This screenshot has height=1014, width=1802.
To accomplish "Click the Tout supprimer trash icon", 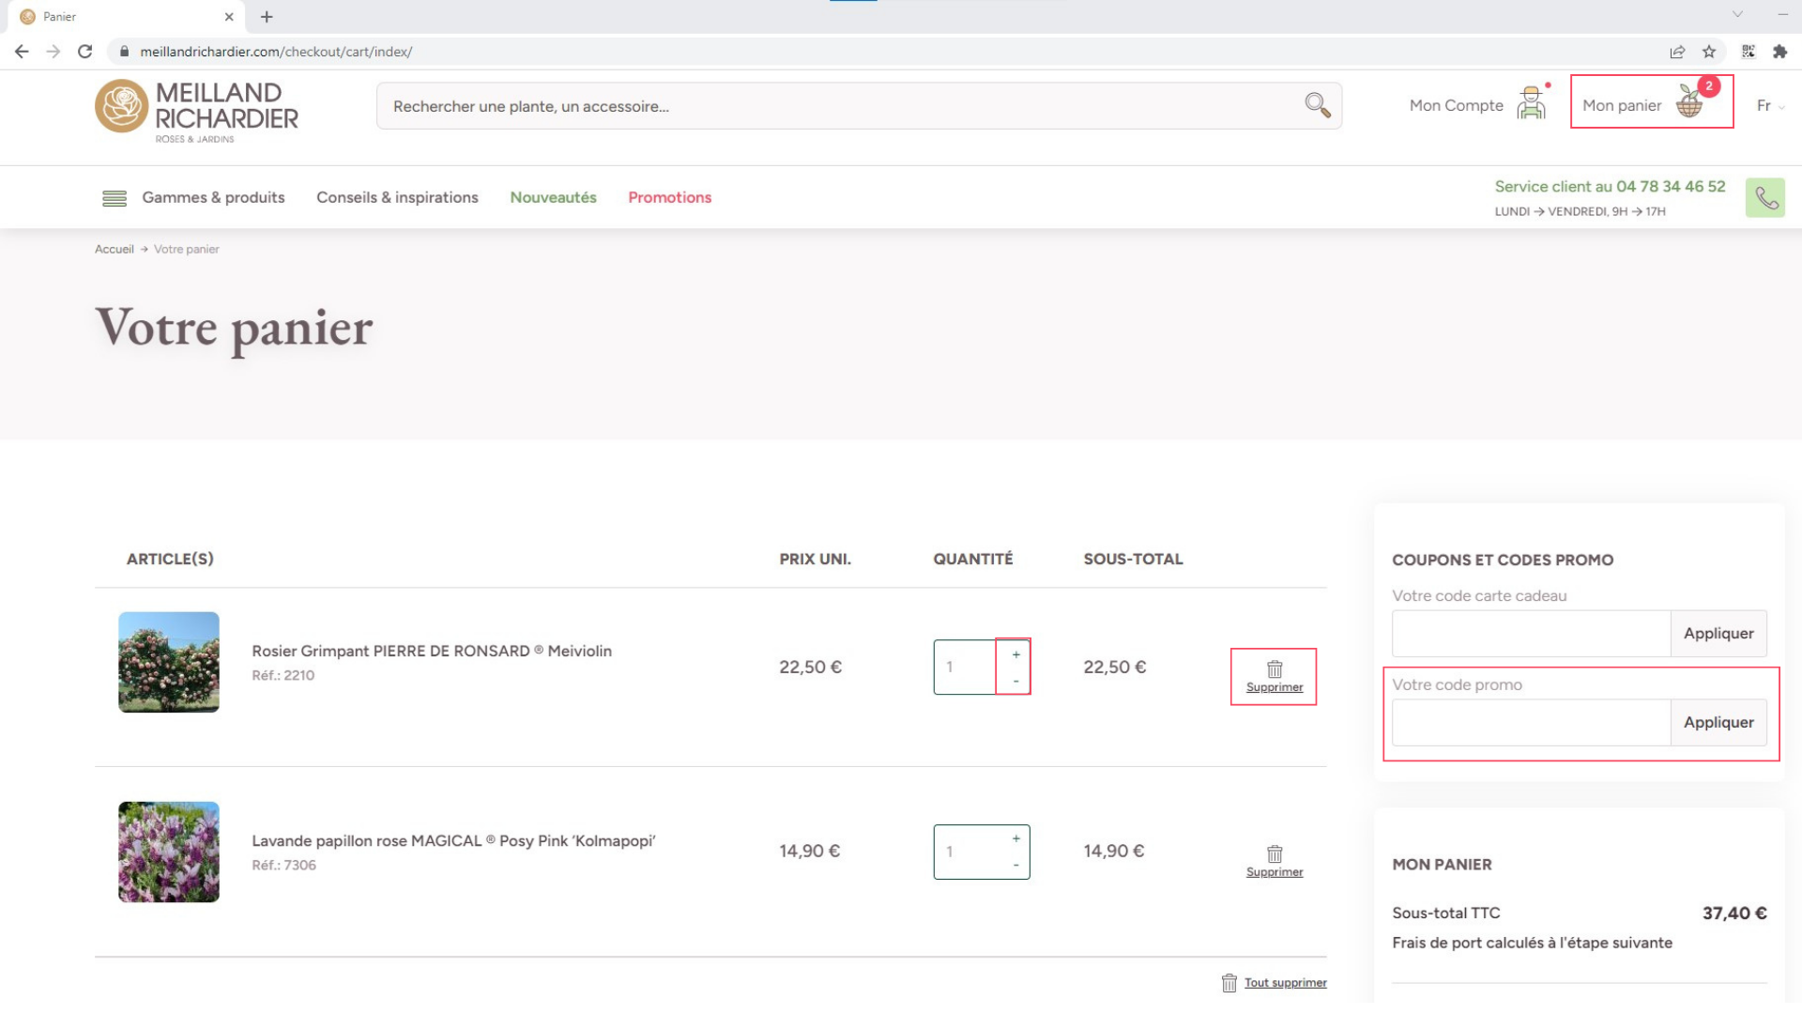I will coord(1229,983).
